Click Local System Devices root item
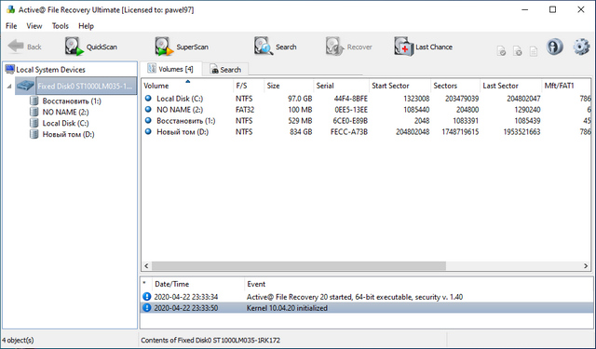This screenshot has height=349, width=596. 50,70
